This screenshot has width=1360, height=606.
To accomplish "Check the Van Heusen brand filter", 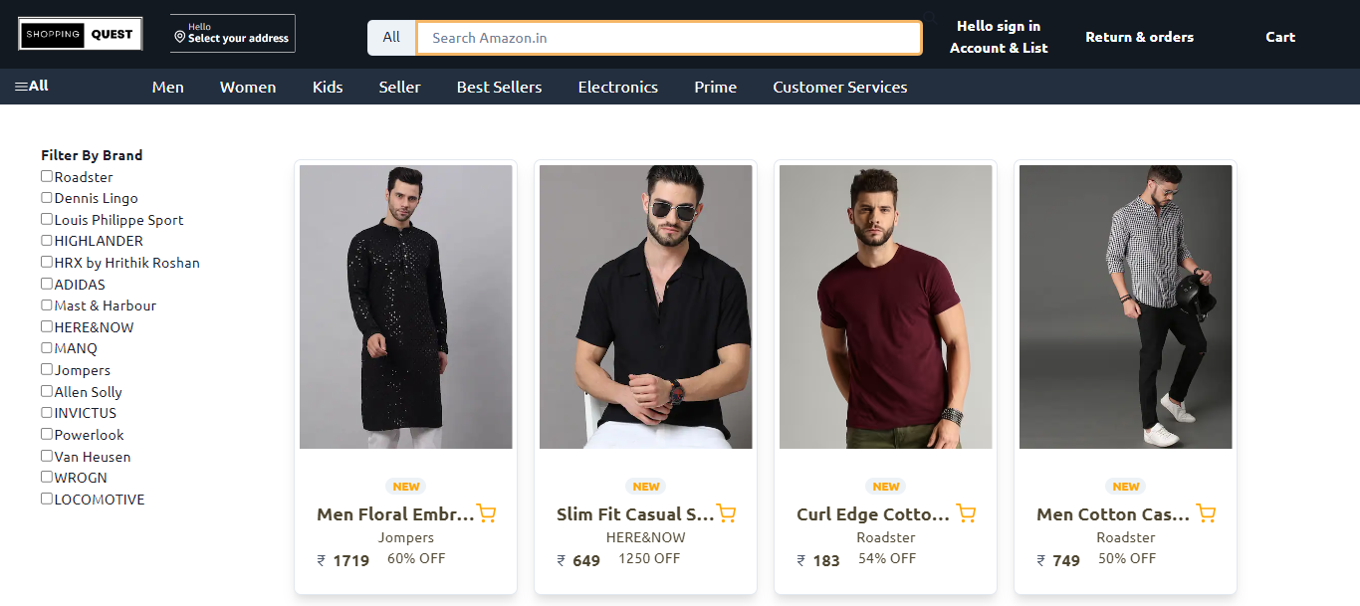I will [47, 456].
